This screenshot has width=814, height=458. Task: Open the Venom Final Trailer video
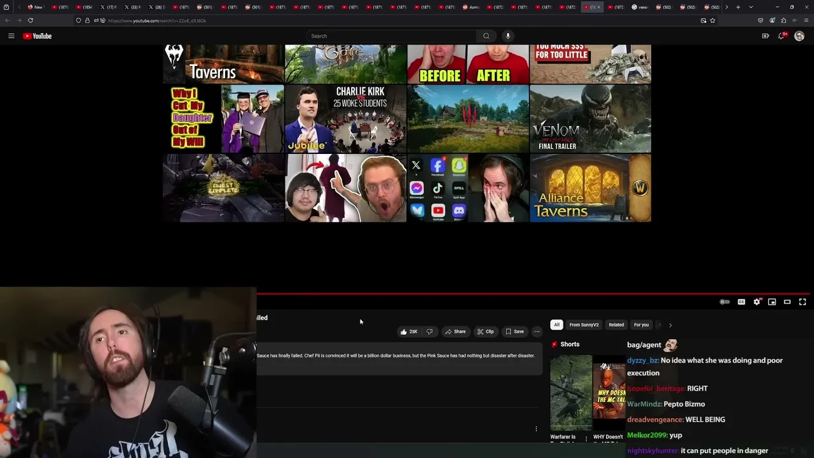(x=590, y=119)
